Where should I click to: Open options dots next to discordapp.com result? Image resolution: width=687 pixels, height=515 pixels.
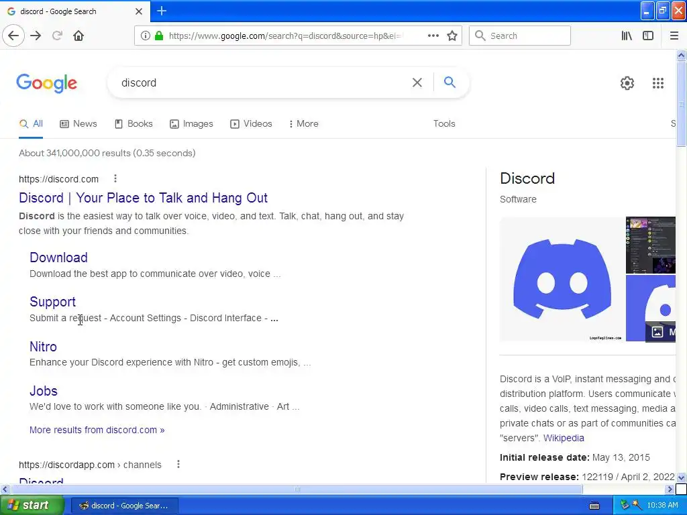tap(178, 464)
